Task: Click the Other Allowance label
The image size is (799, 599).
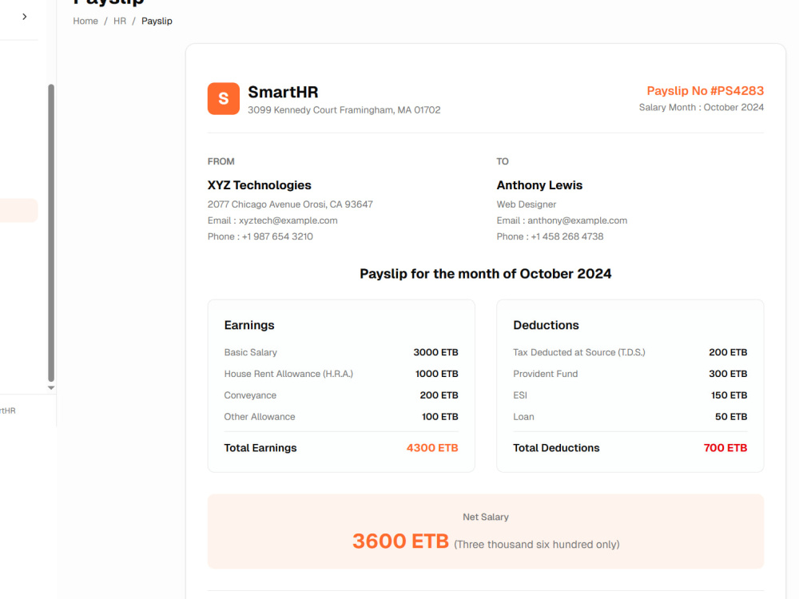Action: pyautogui.click(x=260, y=417)
